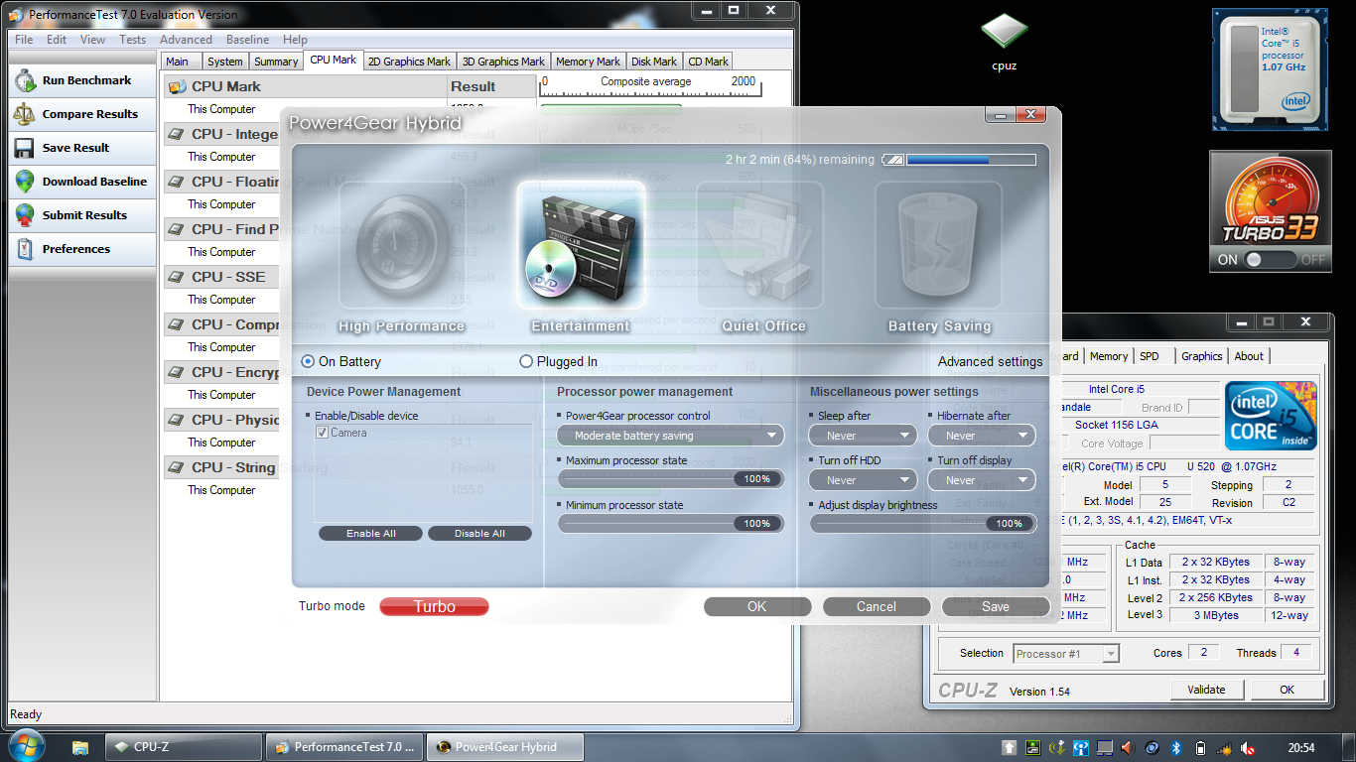This screenshot has height=762, width=1356.
Task: Click the Preferences clipboard icon
Action: (25, 249)
